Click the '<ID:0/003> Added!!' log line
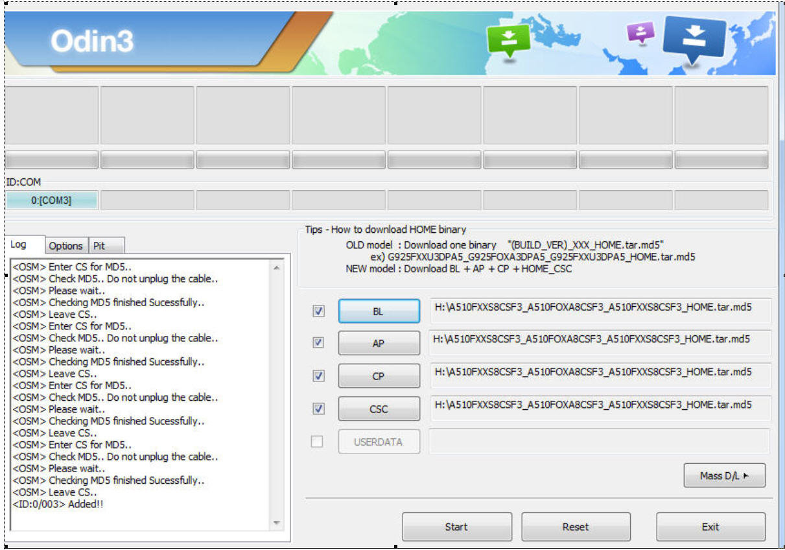The image size is (785, 550). (58, 504)
